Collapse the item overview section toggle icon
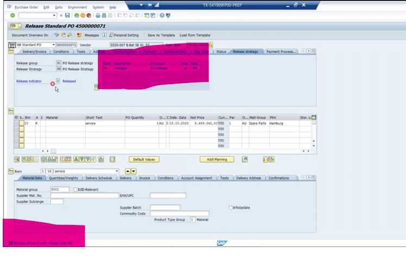Screen dimensions: 406x265 [11, 111]
